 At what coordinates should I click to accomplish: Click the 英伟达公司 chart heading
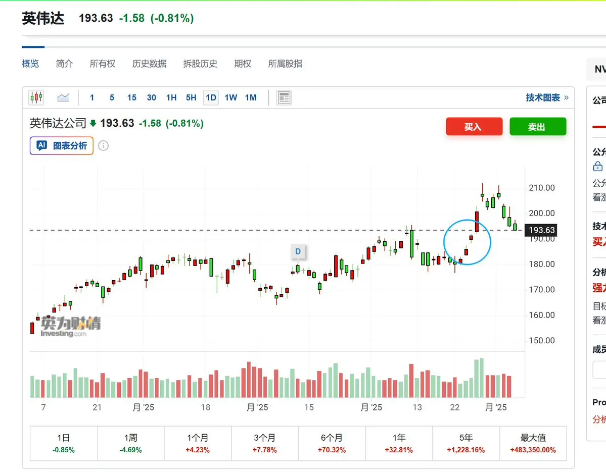pyautogui.click(x=58, y=123)
